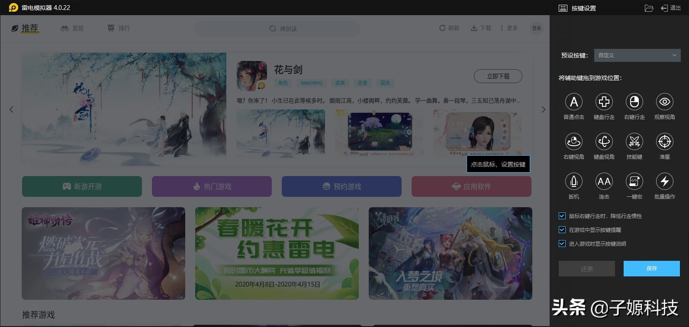The width and height of the screenshot is (689, 327).
Task: Select the 键盘行走 D-pad icon
Action: click(x=604, y=102)
